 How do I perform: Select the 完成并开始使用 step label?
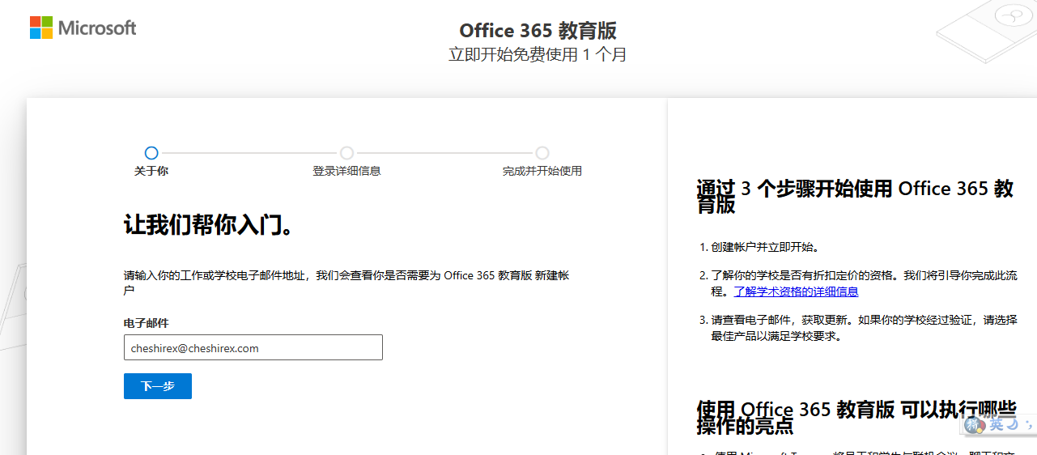[542, 171]
